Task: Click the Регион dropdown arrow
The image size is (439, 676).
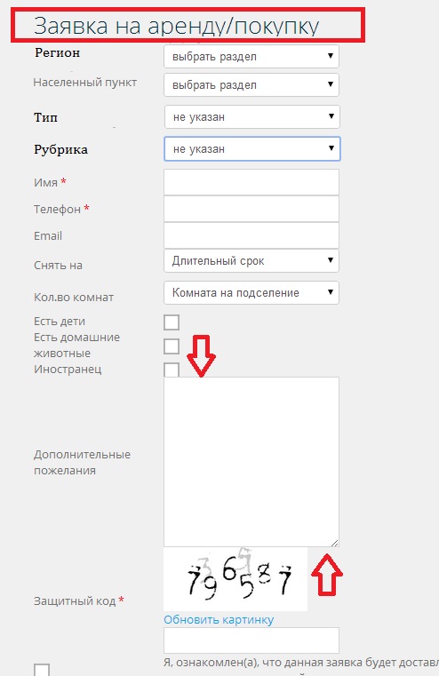Action: (x=331, y=56)
